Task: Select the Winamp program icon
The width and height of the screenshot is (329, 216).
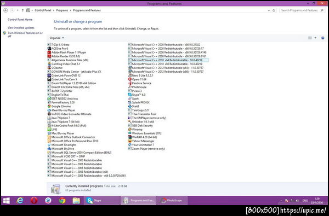Action: pos(129,130)
